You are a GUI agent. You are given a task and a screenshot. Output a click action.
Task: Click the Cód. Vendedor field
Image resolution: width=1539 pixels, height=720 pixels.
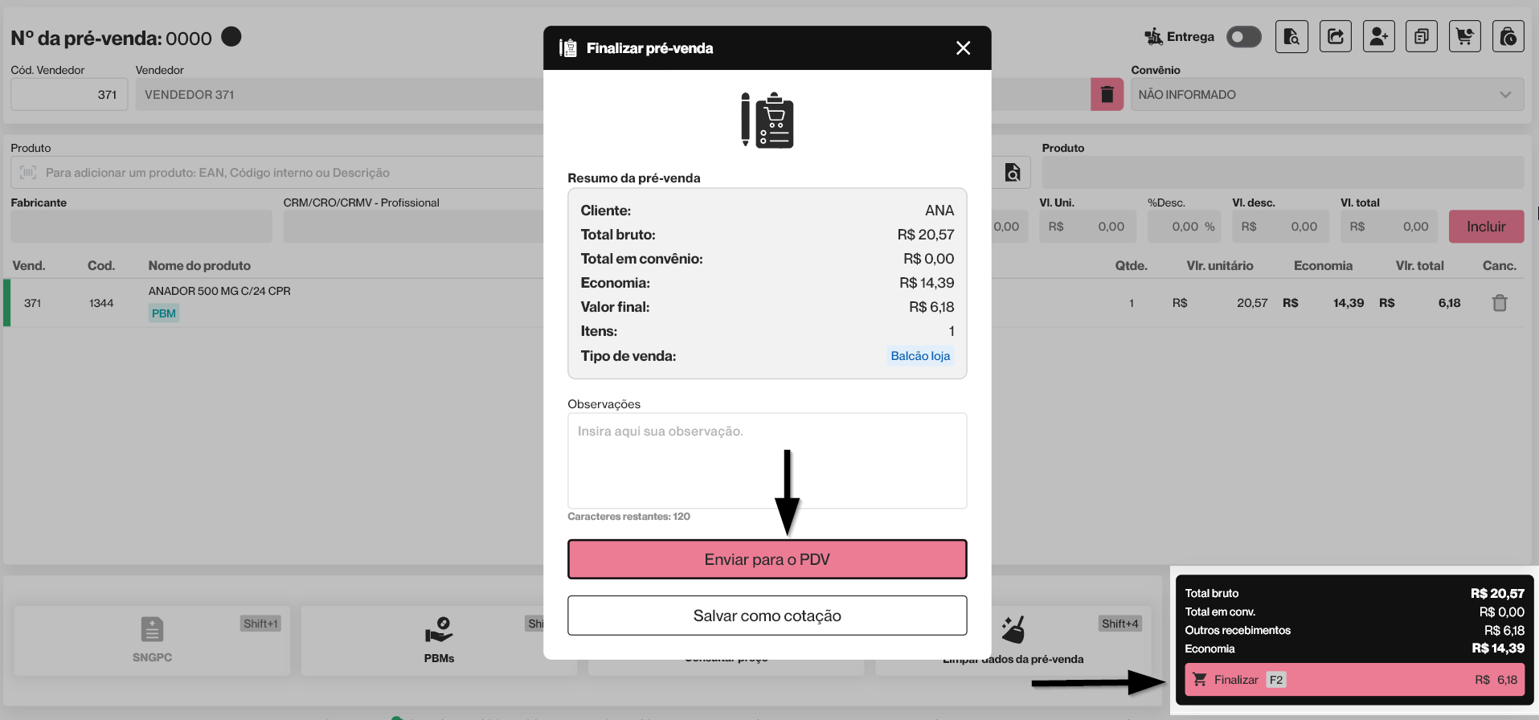click(x=69, y=95)
